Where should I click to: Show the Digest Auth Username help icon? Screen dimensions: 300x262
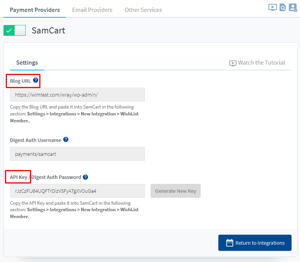click(x=66, y=140)
